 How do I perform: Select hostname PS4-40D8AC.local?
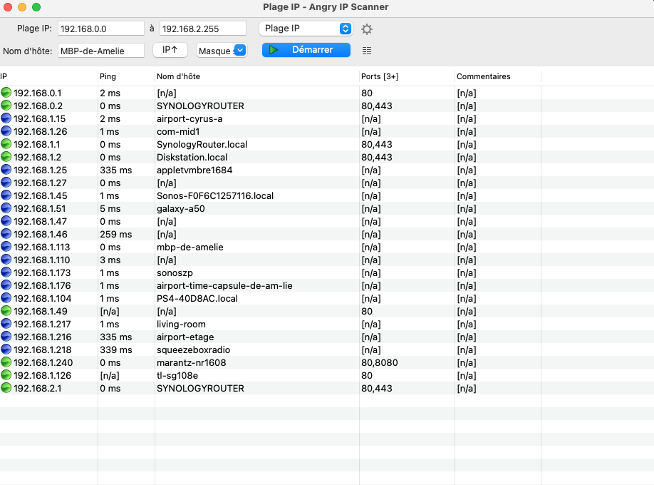point(197,298)
